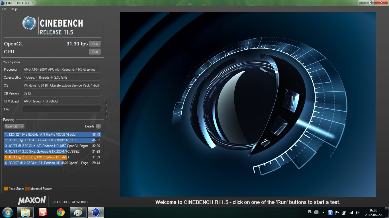Open the Windows Start menu
Viewport: 389px width, 218px height.
coord(8,212)
